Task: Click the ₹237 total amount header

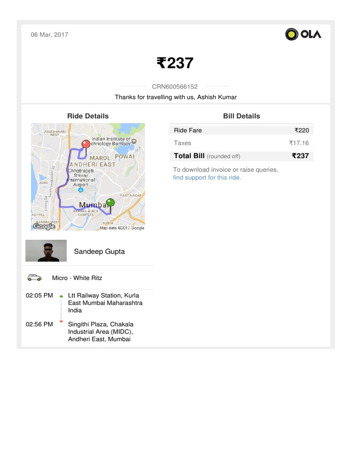Action: pyautogui.click(x=175, y=63)
